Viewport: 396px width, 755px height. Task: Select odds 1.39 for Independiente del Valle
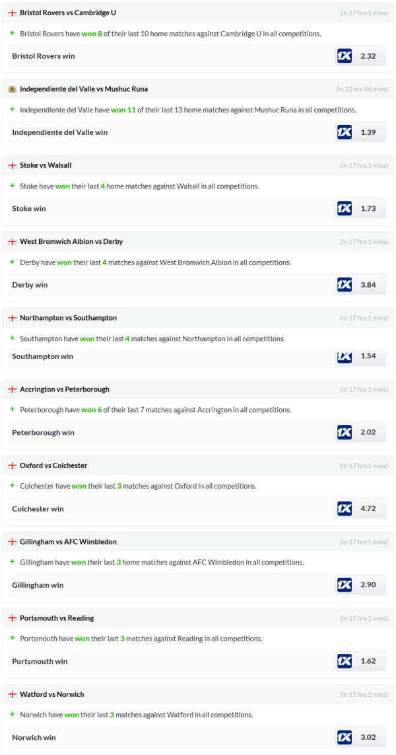tap(368, 132)
